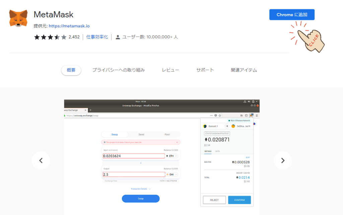Screen dimensions: 343x215
Task: Click the MetaMask extension icon in the Firefox toolbar
Action: coord(251,115)
